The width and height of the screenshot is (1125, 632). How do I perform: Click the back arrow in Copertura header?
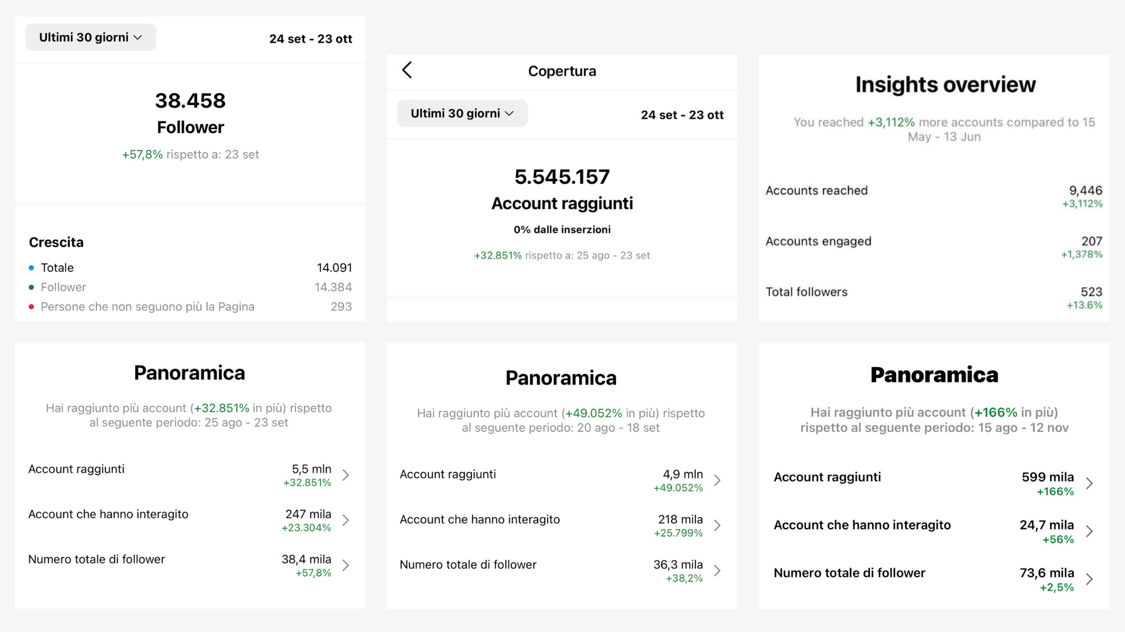click(x=407, y=70)
